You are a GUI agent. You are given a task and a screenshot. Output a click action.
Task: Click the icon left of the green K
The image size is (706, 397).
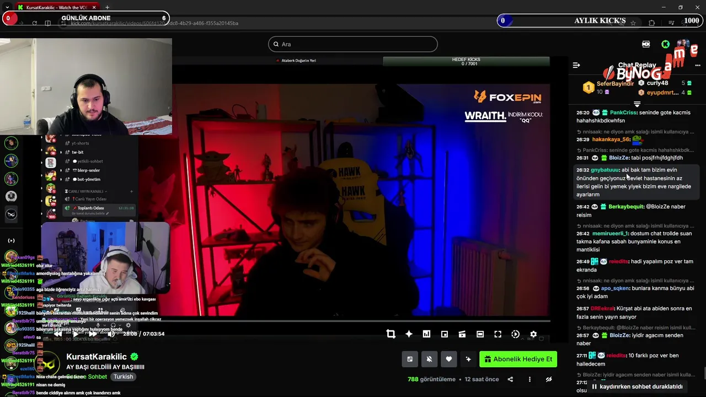pyautogui.click(x=646, y=44)
